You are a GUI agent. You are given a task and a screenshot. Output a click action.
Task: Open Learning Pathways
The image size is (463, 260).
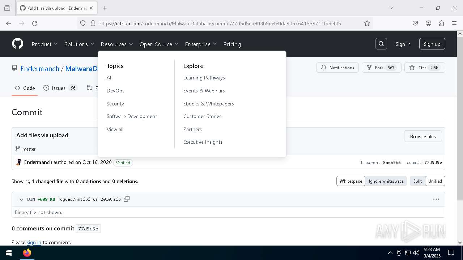tap(204, 78)
